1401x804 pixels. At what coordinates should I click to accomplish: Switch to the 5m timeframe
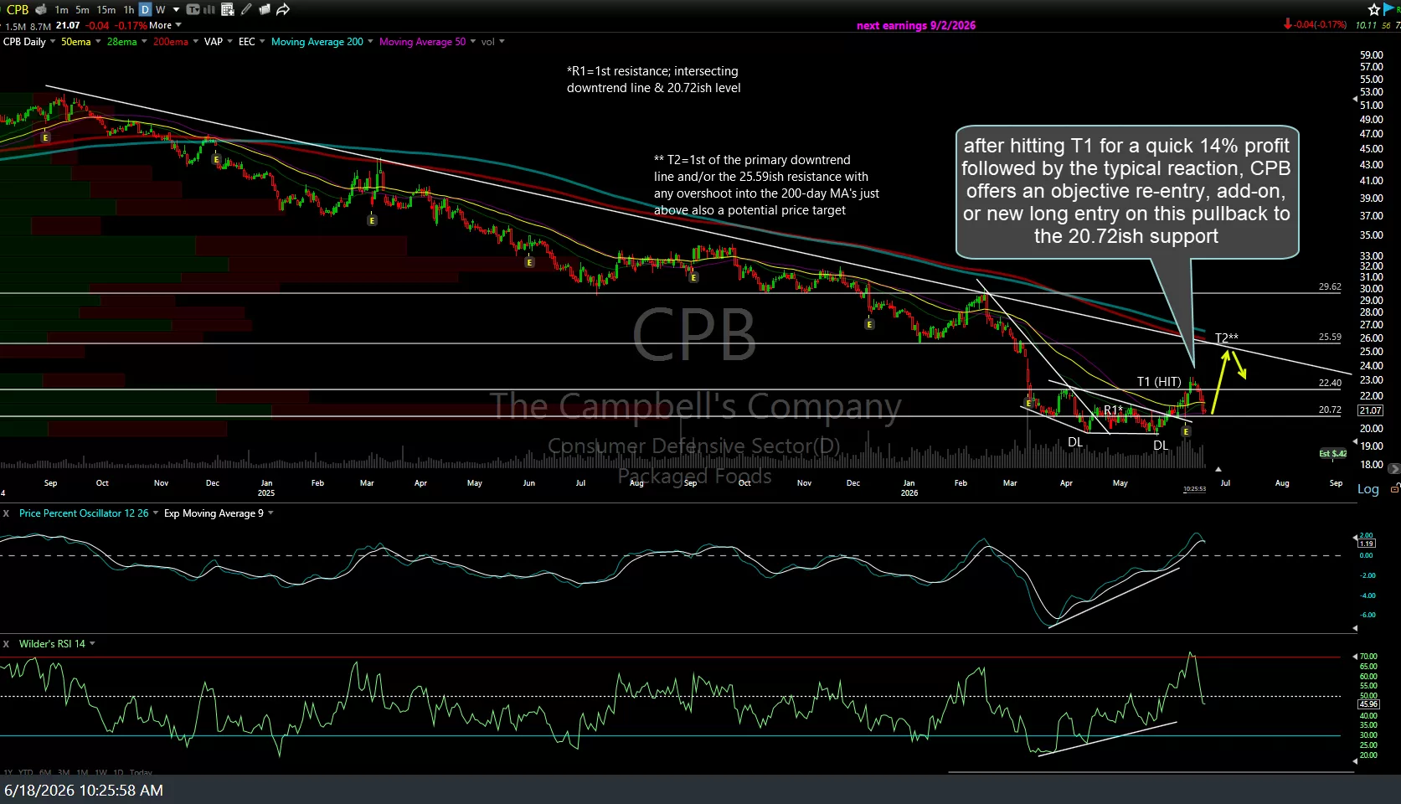pos(82,10)
